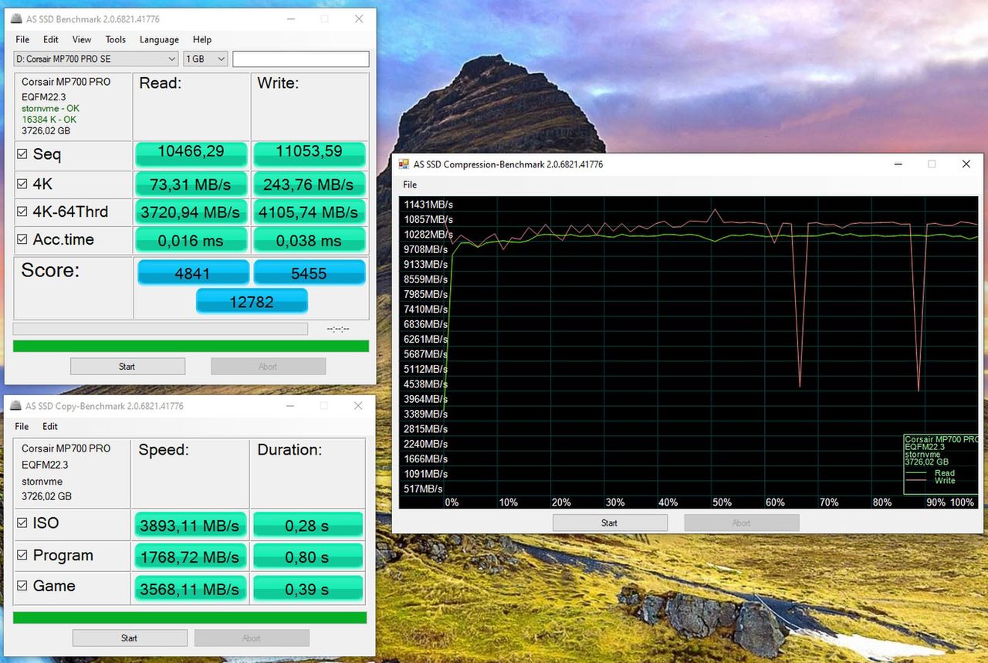Click the ISO speed 3893,11 MB/s
The width and height of the screenshot is (988, 663).
click(190, 526)
